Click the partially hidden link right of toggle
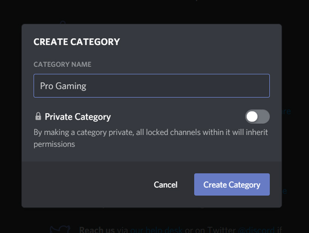The height and width of the screenshot is (233, 309). 286,111
